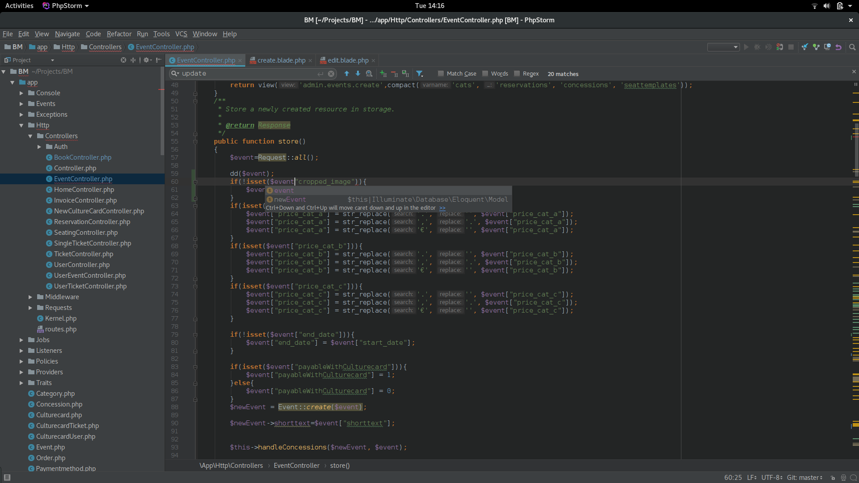Click the update search input field

point(248,73)
